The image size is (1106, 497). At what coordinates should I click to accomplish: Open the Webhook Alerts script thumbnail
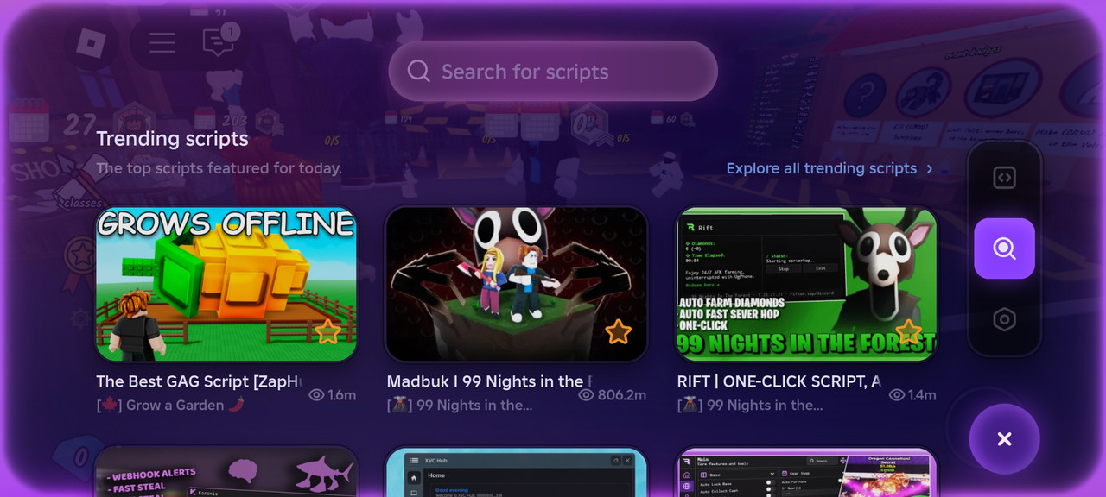tap(226, 472)
